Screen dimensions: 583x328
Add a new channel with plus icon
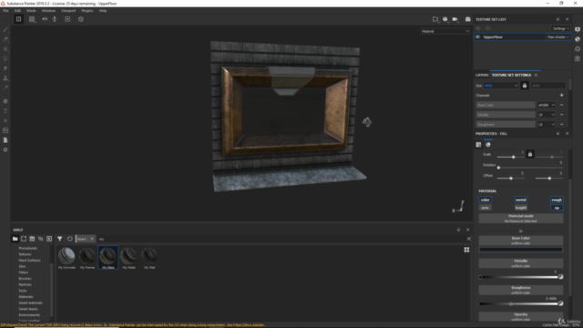[x=561, y=95]
